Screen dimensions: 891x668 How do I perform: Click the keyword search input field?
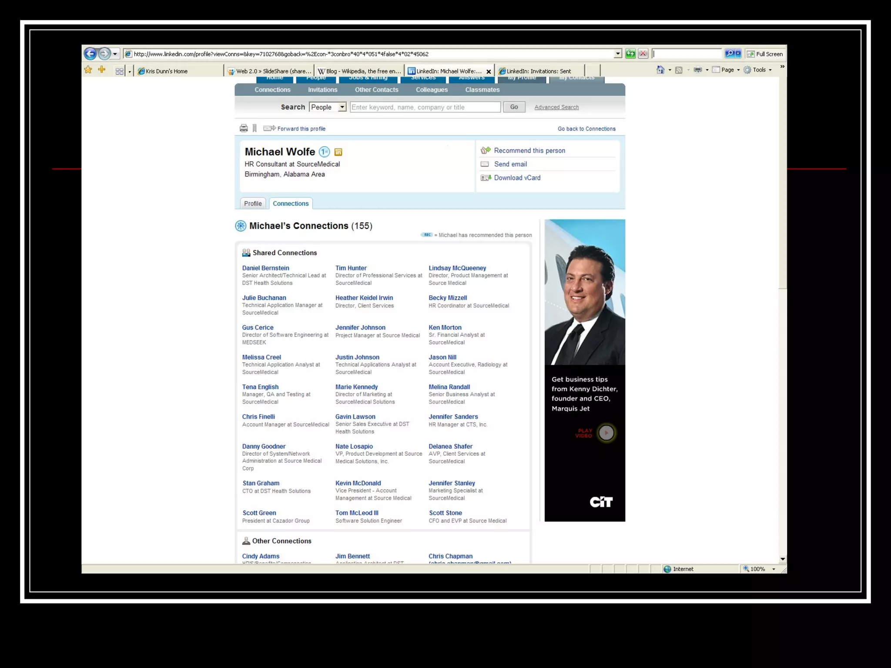[425, 107]
